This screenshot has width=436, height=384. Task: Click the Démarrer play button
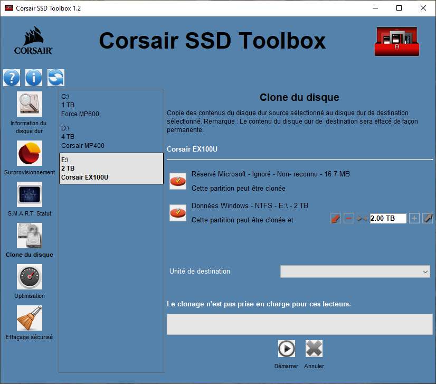coord(287,349)
